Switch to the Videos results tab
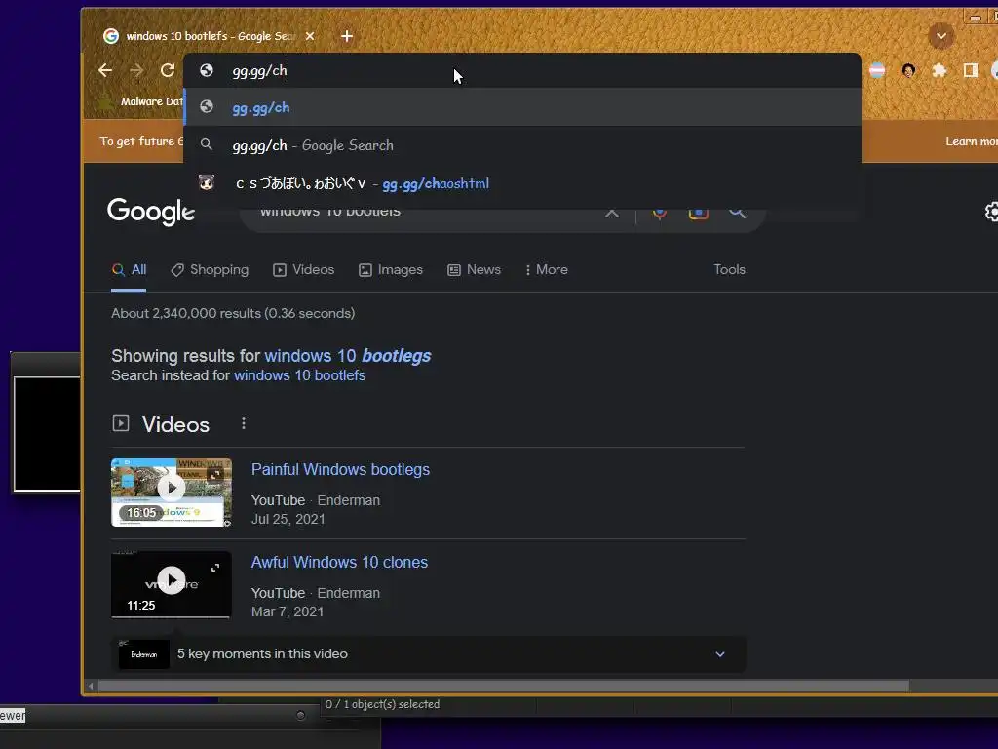998x749 pixels. (304, 270)
